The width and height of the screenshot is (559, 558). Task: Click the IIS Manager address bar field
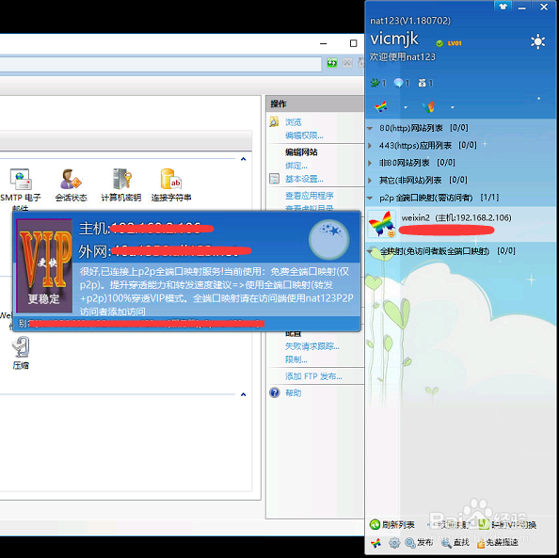pyautogui.click(x=161, y=64)
